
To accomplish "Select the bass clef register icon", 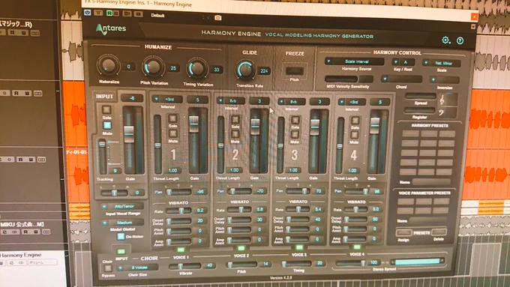I will [x=442, y=113].
